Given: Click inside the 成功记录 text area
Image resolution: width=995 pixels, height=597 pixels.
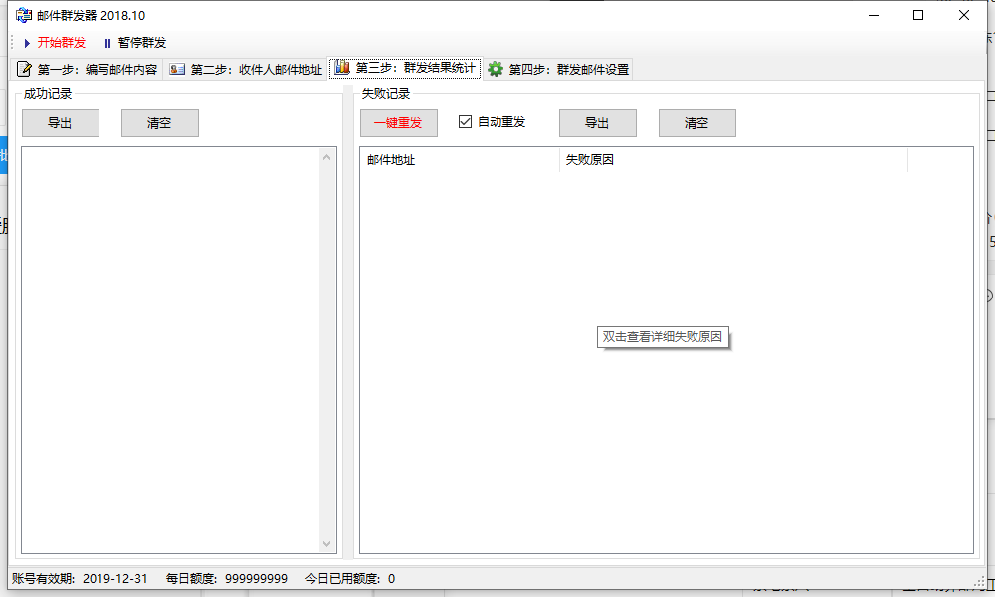Looking at the screenshot, I should pos(171,350).
